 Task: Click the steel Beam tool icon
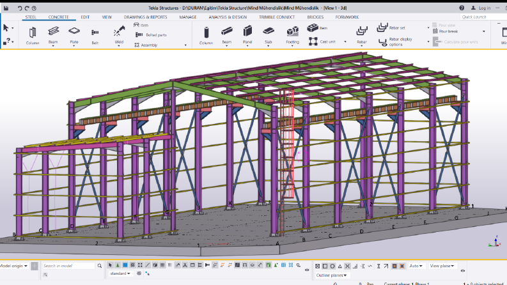[53, 31]
